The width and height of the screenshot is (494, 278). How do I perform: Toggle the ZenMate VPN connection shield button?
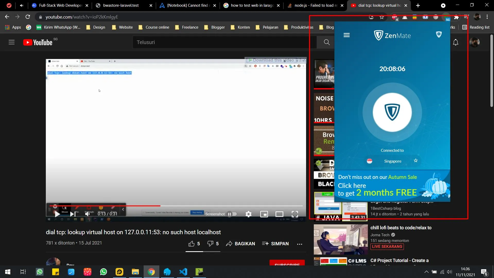(x=392, y=112)
